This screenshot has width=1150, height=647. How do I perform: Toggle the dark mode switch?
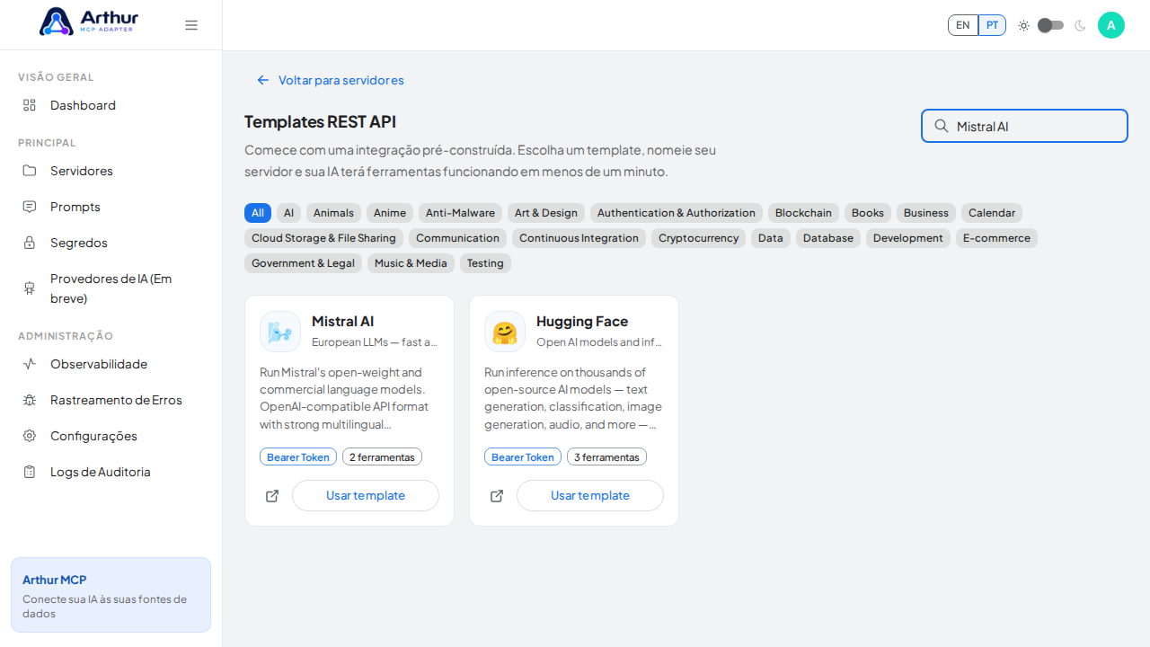coord(1051,25)
